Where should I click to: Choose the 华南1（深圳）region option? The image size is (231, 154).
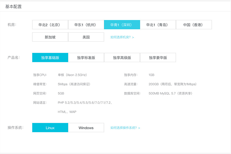click(122, 25)
